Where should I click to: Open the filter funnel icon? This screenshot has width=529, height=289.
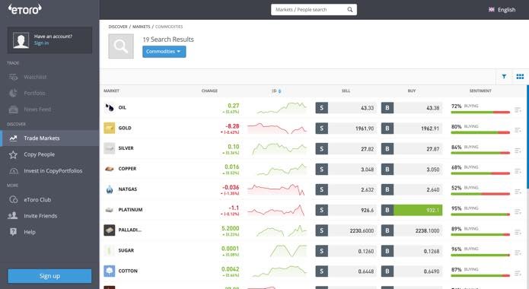(504, 77)
